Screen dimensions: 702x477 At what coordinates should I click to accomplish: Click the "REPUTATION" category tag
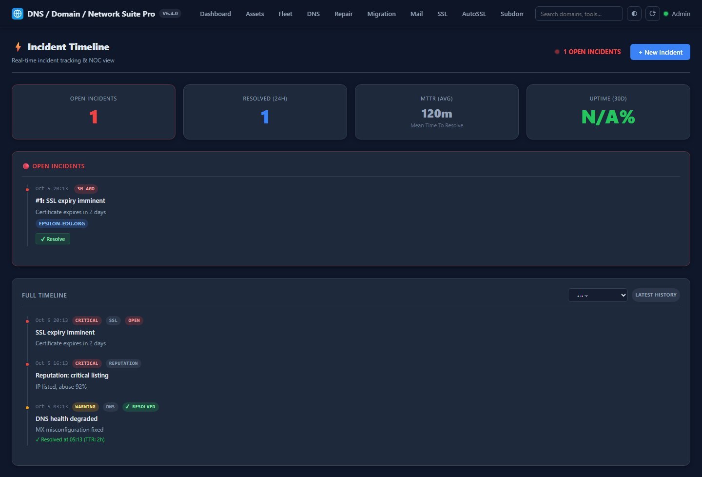point(123,363)
